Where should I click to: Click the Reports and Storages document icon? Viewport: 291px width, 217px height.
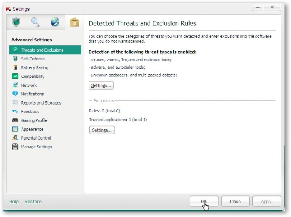pyautogui.click(x=15, y=102)
